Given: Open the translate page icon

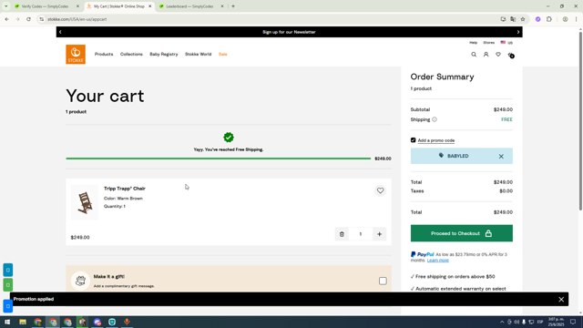Looking at the screenshot, I should 513,19.
